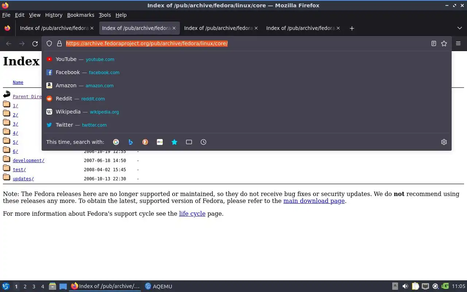Open the 5/ directory link
This screenshot has width=467, height=292.
15,142
